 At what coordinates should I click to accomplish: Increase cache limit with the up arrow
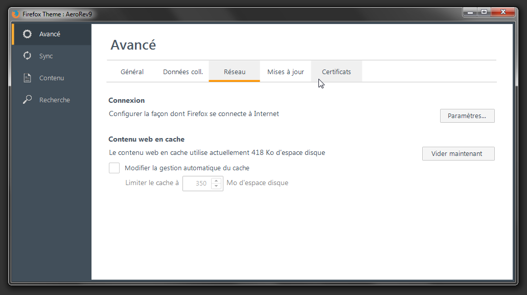[x=217, y=180]
